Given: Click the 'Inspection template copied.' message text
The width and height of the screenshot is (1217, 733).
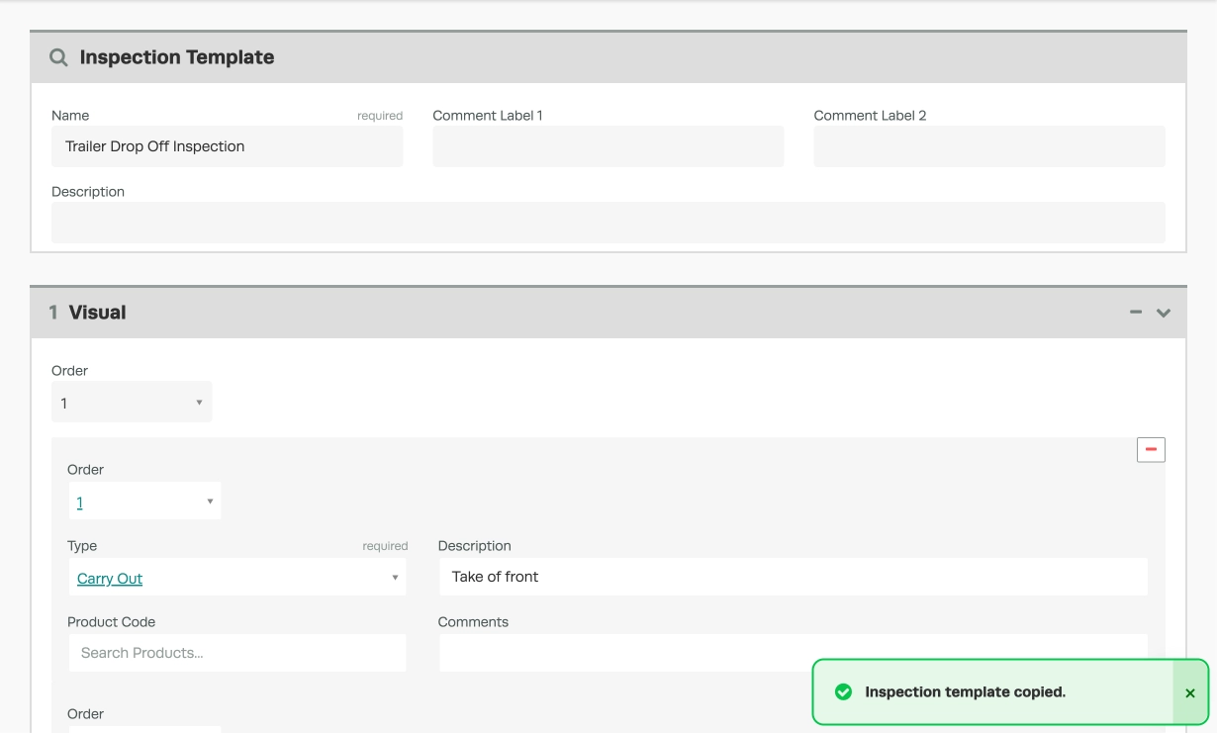Looking at the screenshot, I should click(x=965, y=691).
